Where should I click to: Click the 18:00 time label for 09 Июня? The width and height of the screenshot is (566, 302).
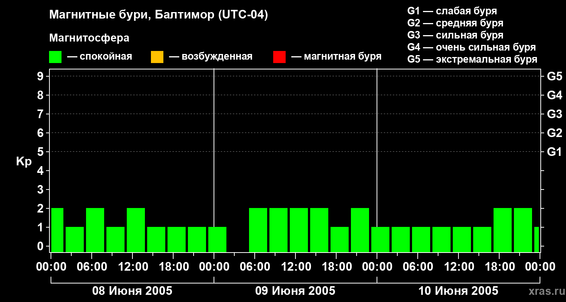336,267
